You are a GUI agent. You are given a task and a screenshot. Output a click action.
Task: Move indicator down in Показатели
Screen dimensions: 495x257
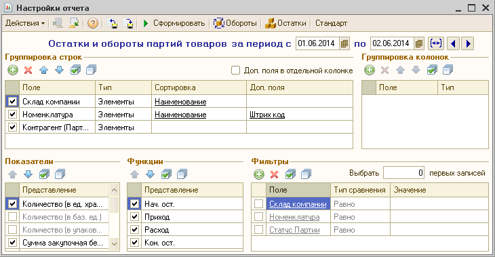(x=28, y=174)
